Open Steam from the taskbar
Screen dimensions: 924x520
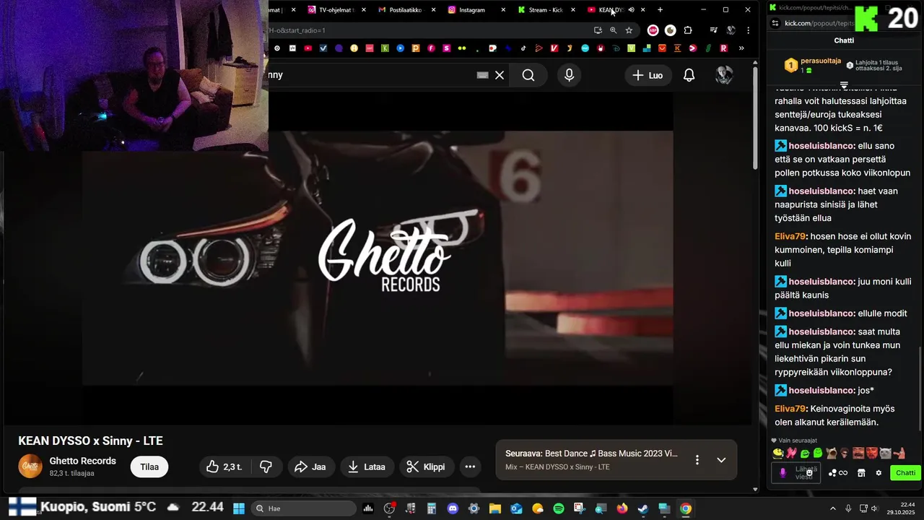tap(643, 508)
